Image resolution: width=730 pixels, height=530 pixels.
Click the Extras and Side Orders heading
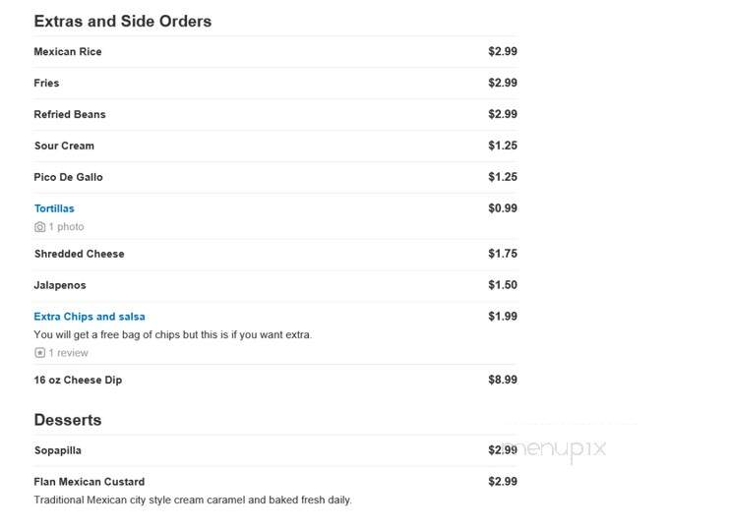pyautogui.click(x=123, y=22)
